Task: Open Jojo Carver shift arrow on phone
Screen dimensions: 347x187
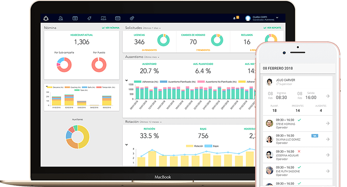Action: pos(328,96)
